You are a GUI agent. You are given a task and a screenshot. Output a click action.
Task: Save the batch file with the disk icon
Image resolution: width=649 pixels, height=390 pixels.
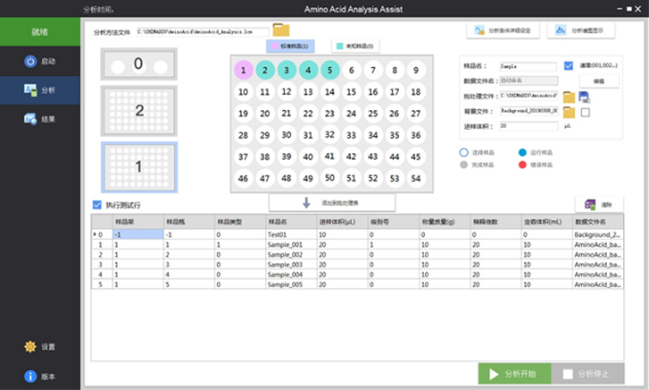(585, 96)
